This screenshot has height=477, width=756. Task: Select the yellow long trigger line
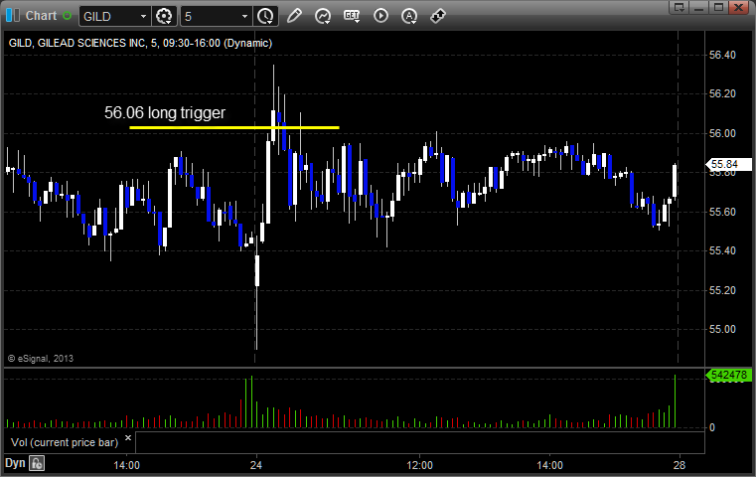coord(234,128)
